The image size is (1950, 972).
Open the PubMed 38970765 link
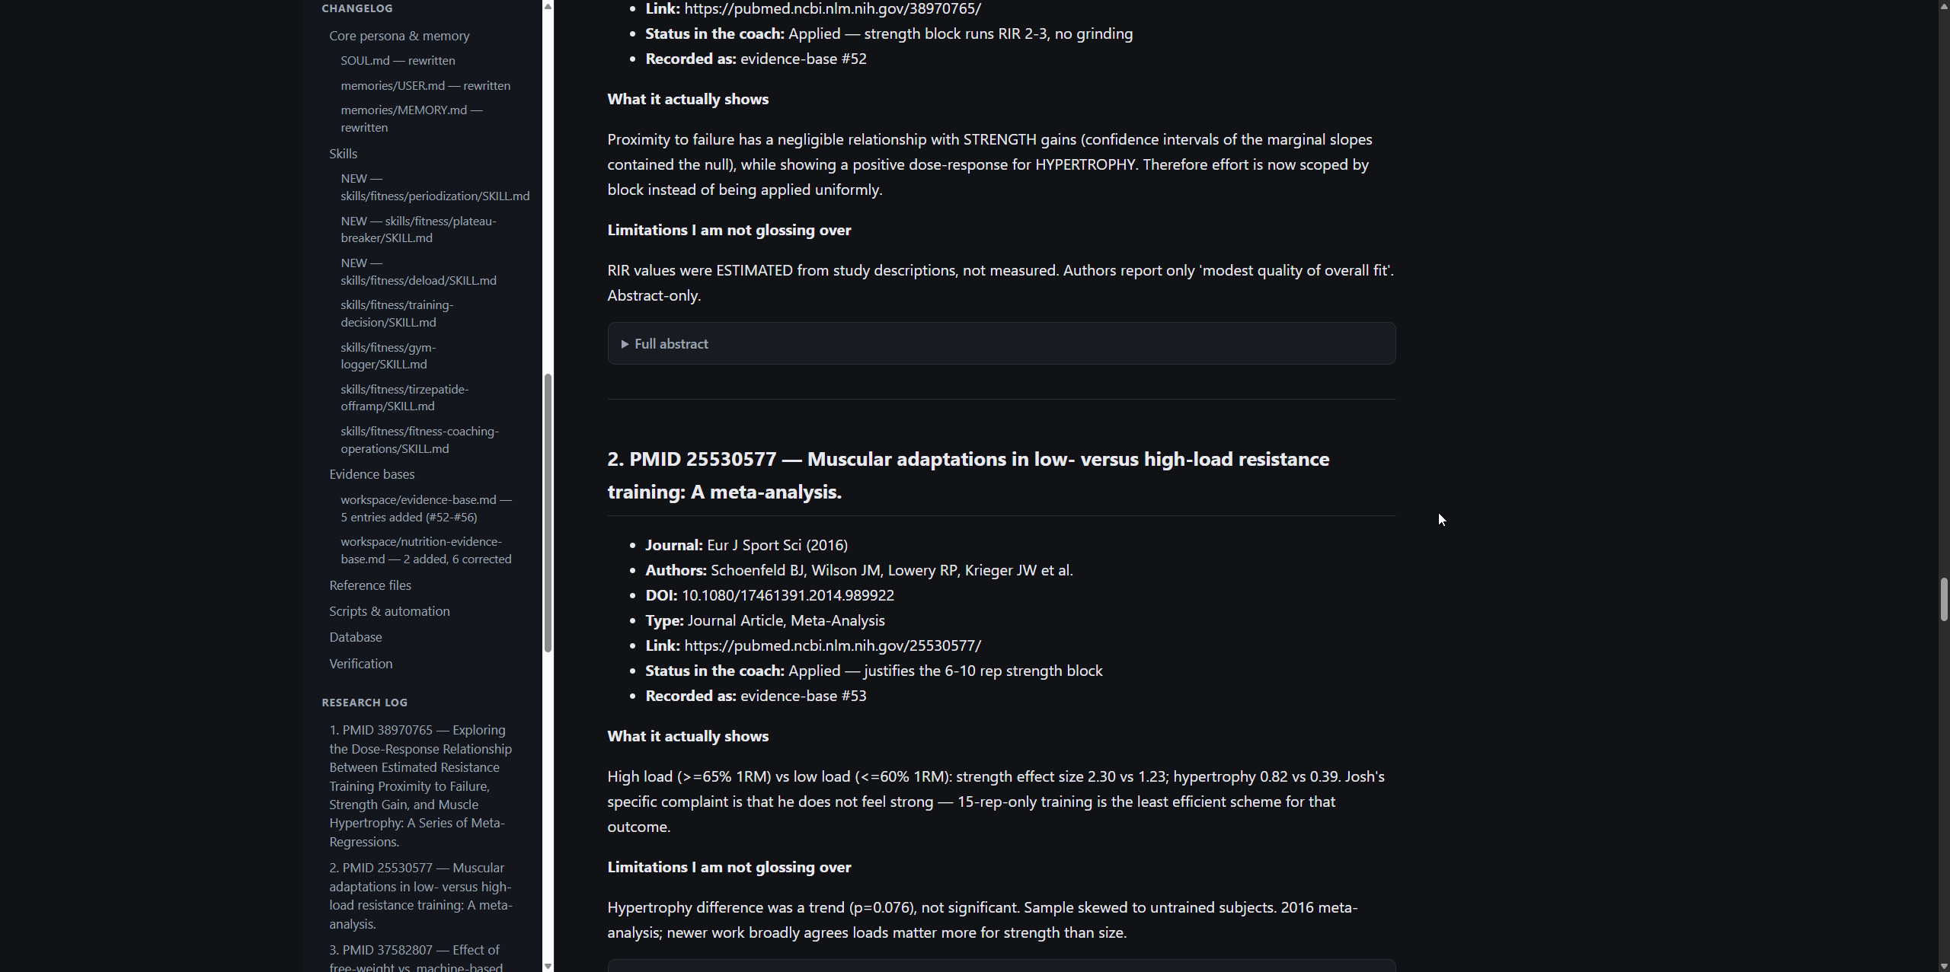click(x=832, y=8)
